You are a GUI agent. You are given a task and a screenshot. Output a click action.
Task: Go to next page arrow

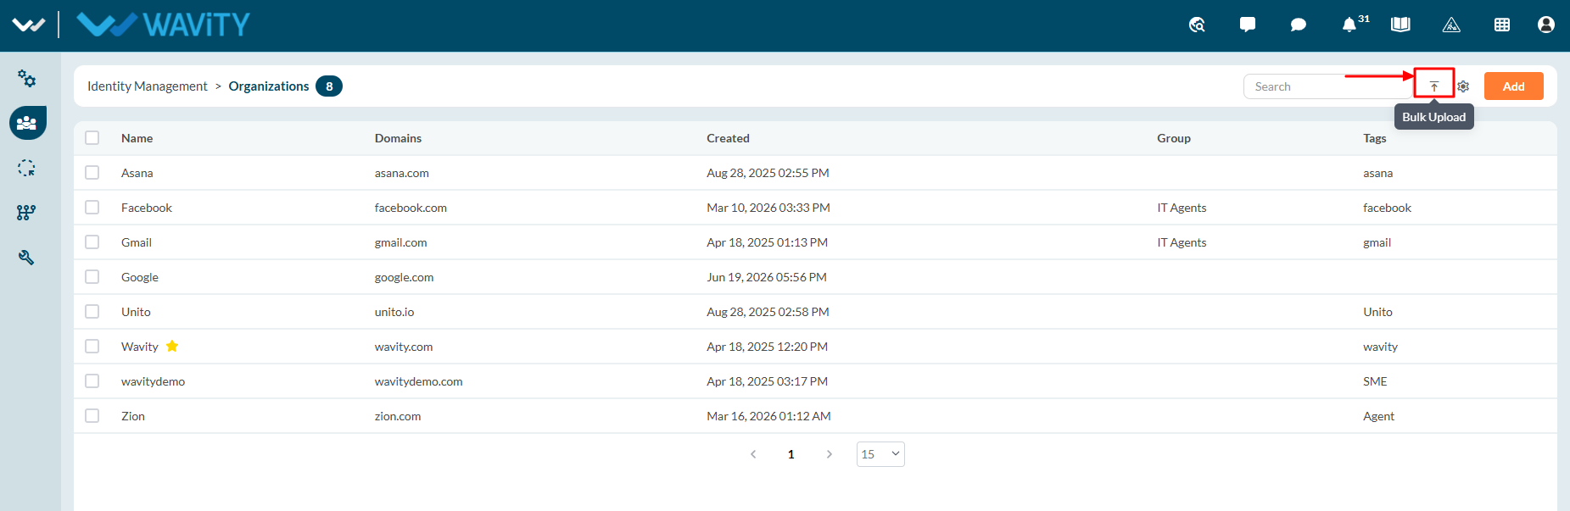(830, 454)
